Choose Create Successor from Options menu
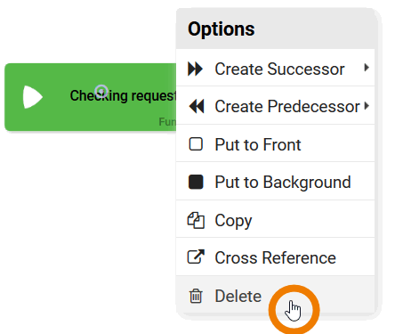The width and height of the screenshot is (395, 334). click(x=275, y=68)
